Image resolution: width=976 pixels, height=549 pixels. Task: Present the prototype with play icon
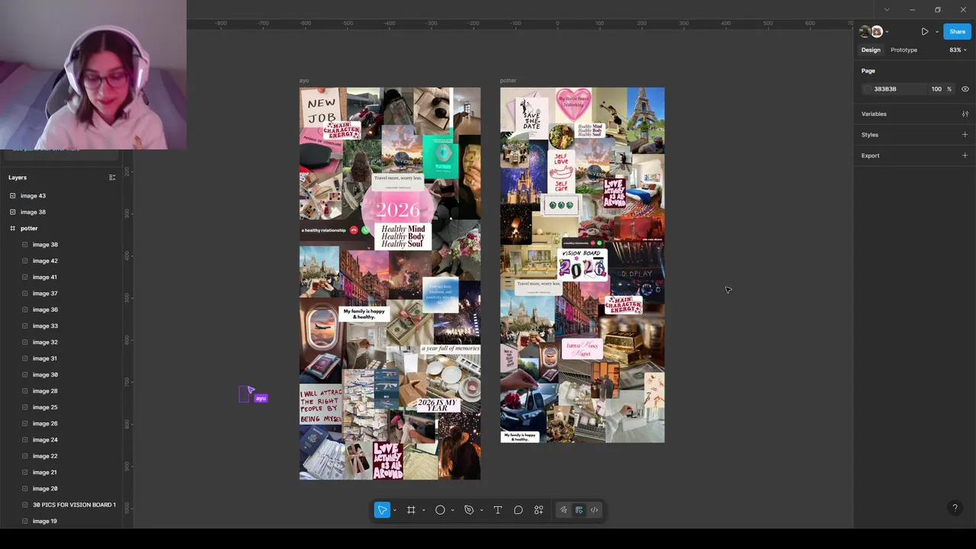[924, 31]
